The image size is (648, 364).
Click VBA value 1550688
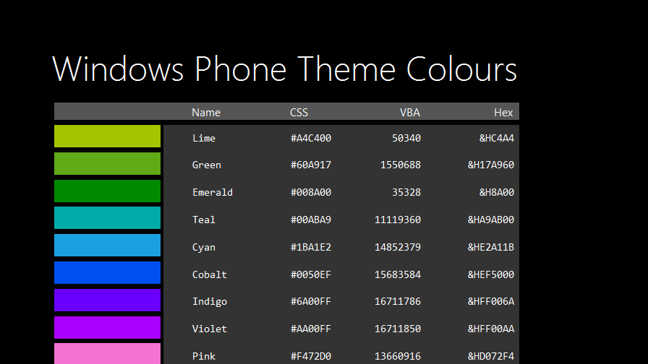tap(401, 165)
